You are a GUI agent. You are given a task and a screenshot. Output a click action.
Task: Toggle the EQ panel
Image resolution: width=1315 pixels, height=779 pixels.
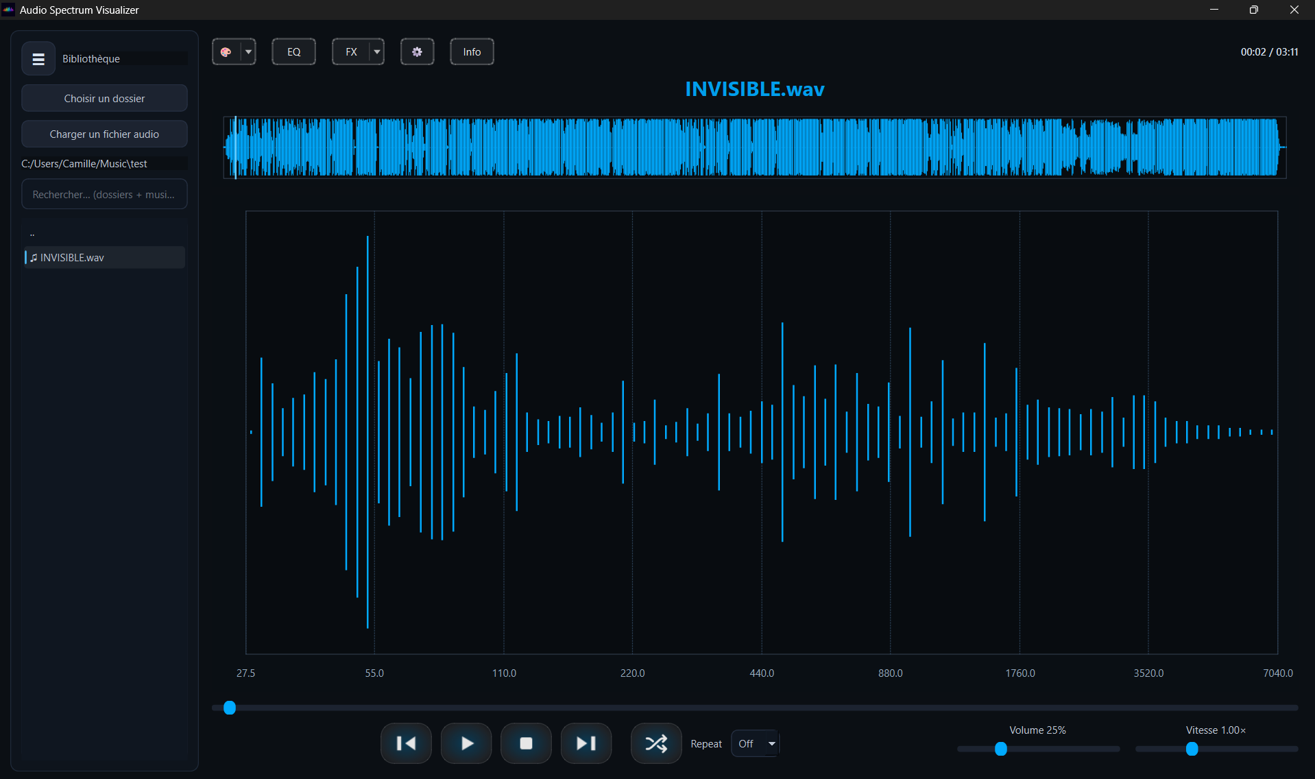[x=293, y=51]
